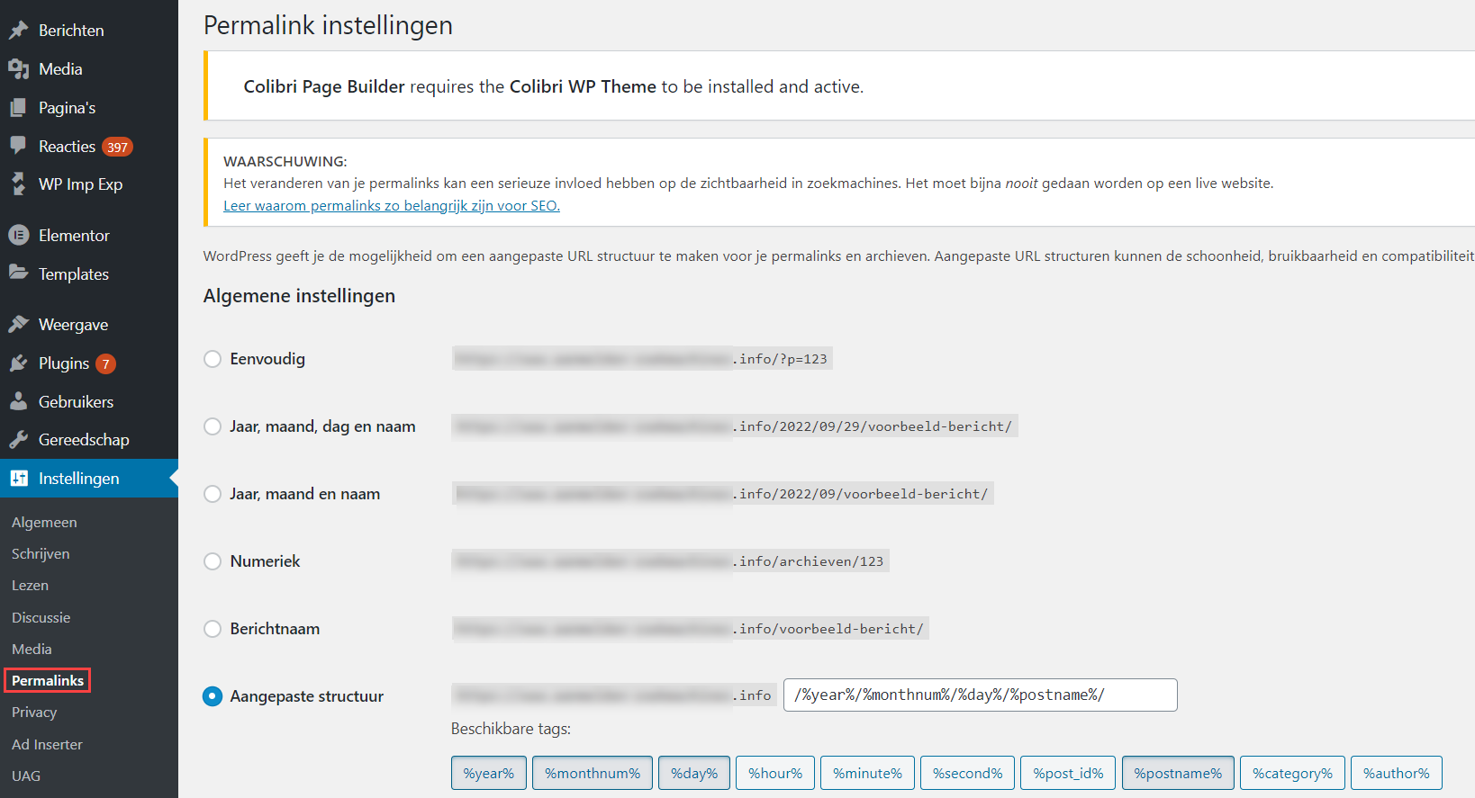Click the Gebruikers user icon
The image size is (1475, 798).
19,402
